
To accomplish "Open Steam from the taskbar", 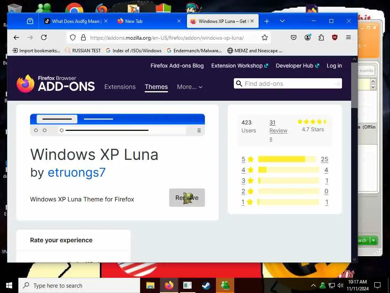I will pyautogui.click(x=206, y=285).
